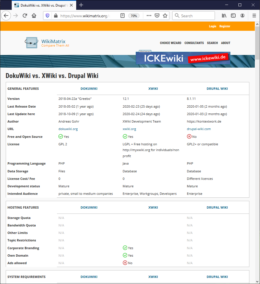The image size is (260, 284).
Task: Open XWIKI header in General Features
Action: pos(153,89)
